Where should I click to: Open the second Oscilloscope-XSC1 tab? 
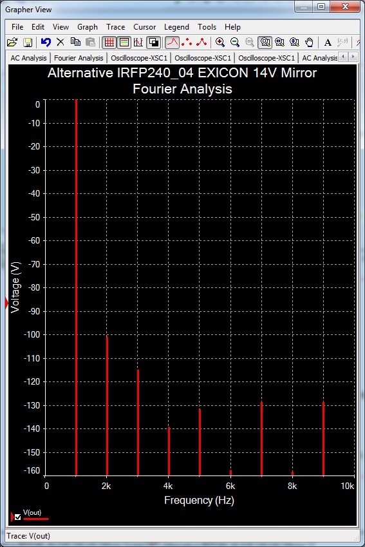pyautogui.click(x=203, y=58)
